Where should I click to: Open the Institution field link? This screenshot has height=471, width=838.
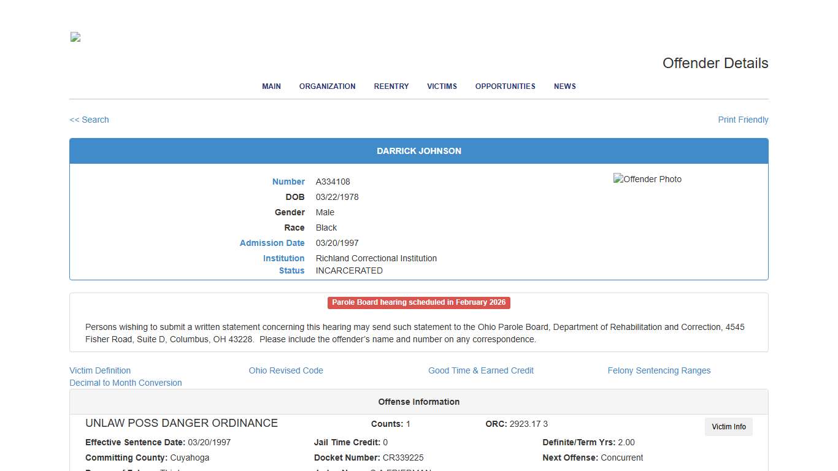(x=283, y=258)
